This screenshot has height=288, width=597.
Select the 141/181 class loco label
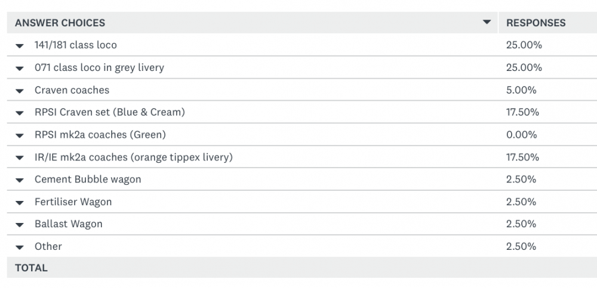(76, 45)
